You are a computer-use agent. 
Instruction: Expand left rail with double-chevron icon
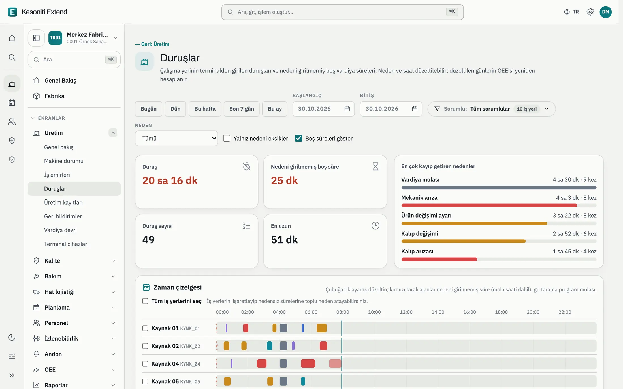[x=12, y=375]
